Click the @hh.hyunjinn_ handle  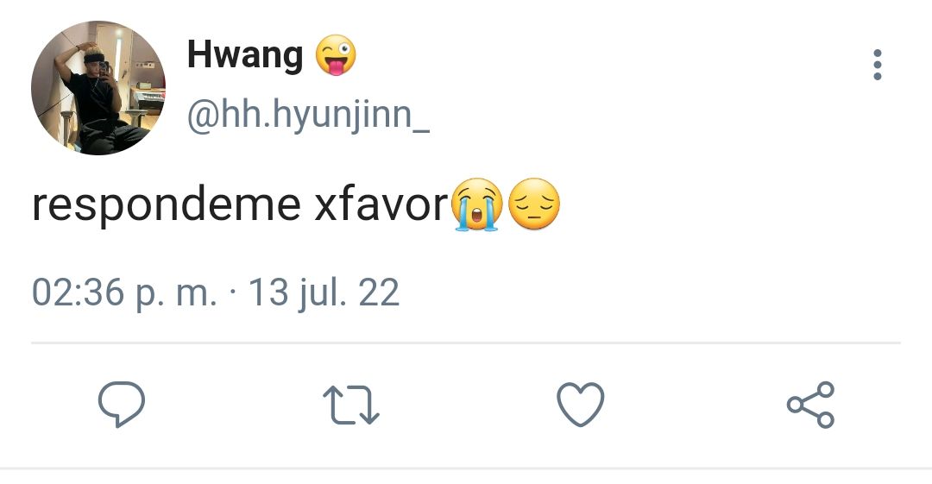coord(308,116)
